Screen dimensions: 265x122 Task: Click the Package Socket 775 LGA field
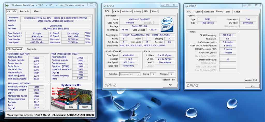click(139, 26)
